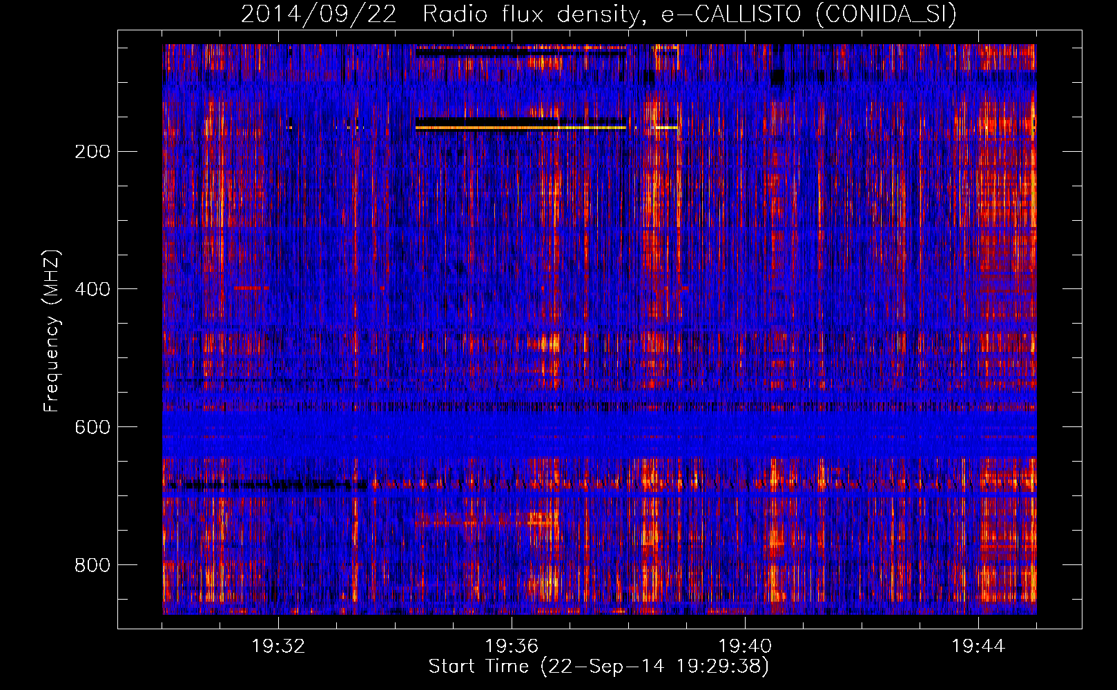Click the 'Frequency (MHZ)' axis label
This screenshot has height=690, width=1117.
[51, 331]
